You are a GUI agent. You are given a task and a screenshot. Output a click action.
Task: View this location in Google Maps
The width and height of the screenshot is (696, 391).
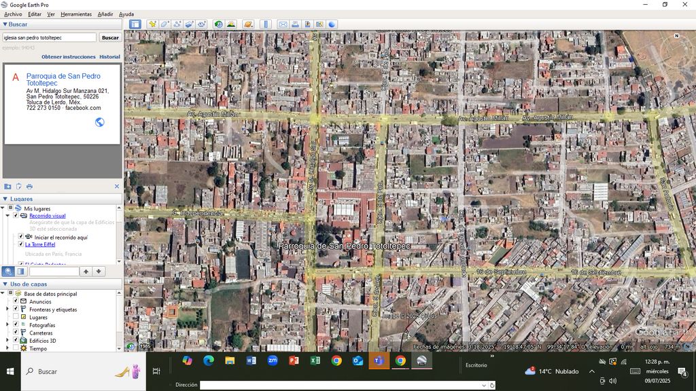pyautogui.click(x=319, y=24)
